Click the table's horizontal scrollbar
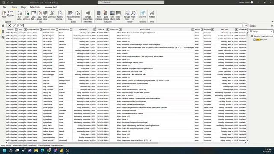This screenshot has width=274, height=154. tap(83, 142)
